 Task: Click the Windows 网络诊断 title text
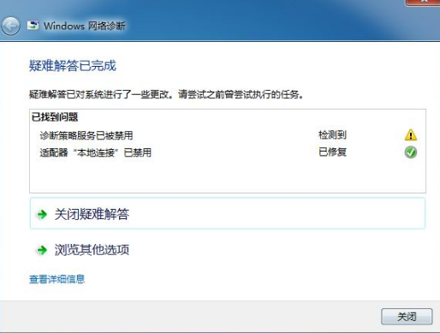85,26
